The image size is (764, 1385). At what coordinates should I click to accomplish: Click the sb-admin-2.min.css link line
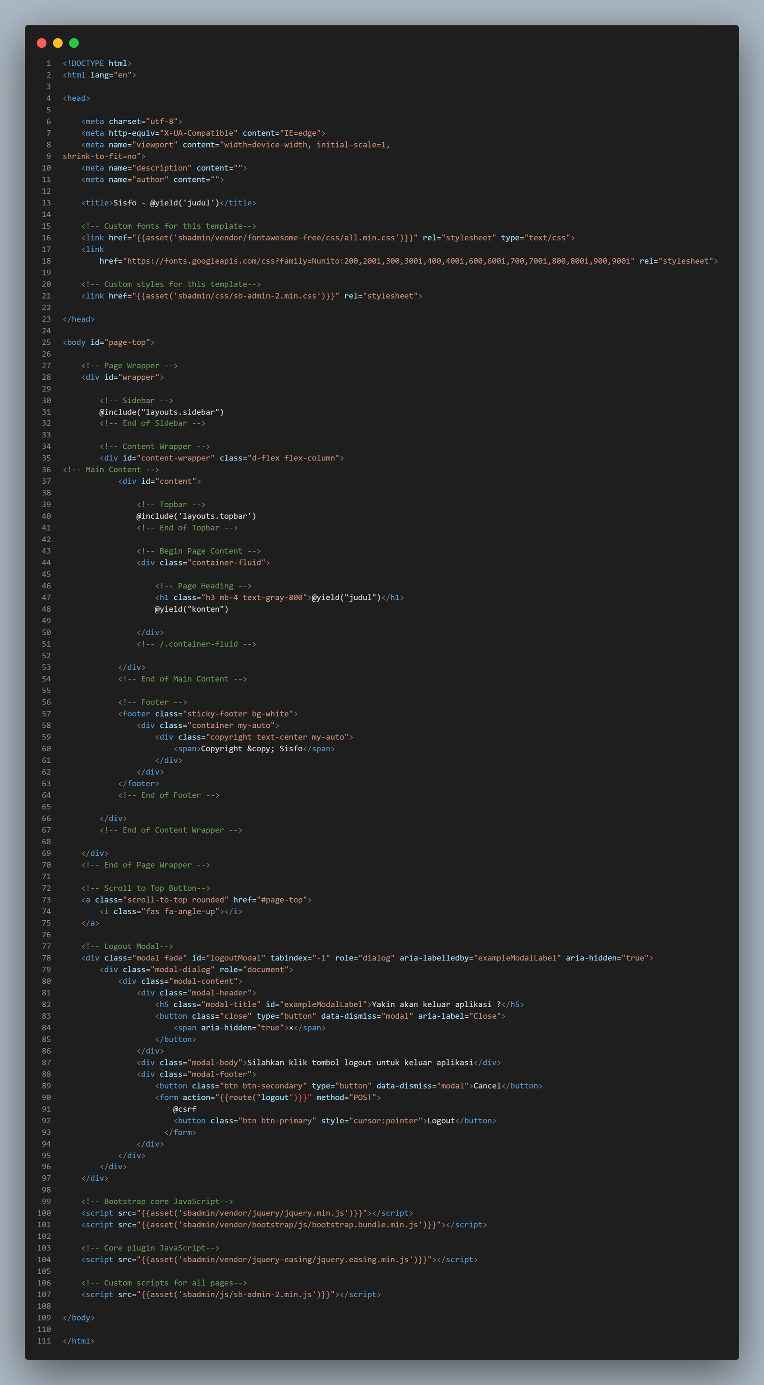point(252,296)
